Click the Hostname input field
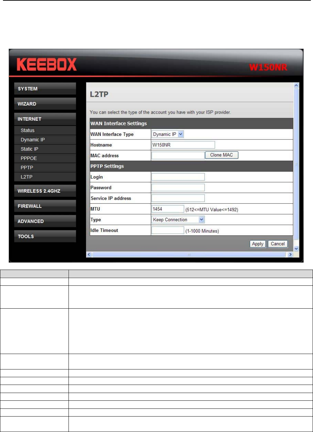 183,145
